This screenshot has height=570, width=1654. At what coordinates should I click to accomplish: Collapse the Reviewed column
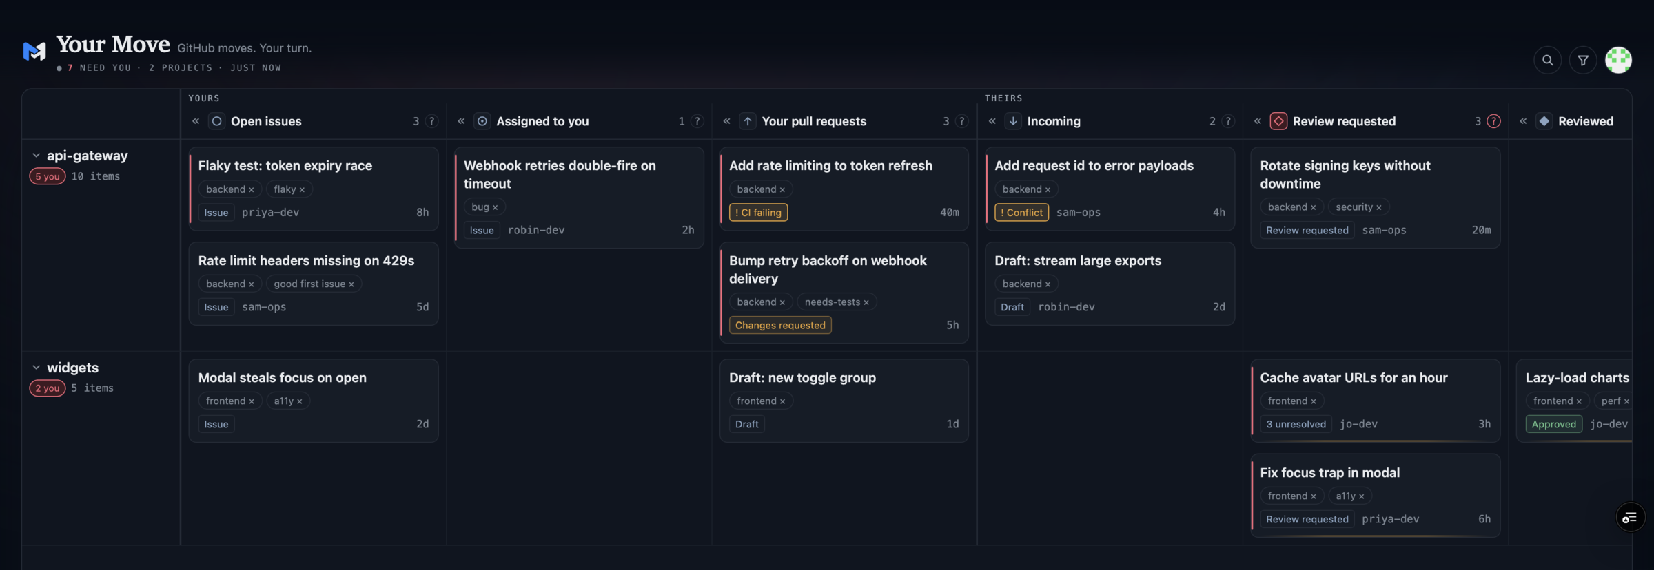point(1523,121)
